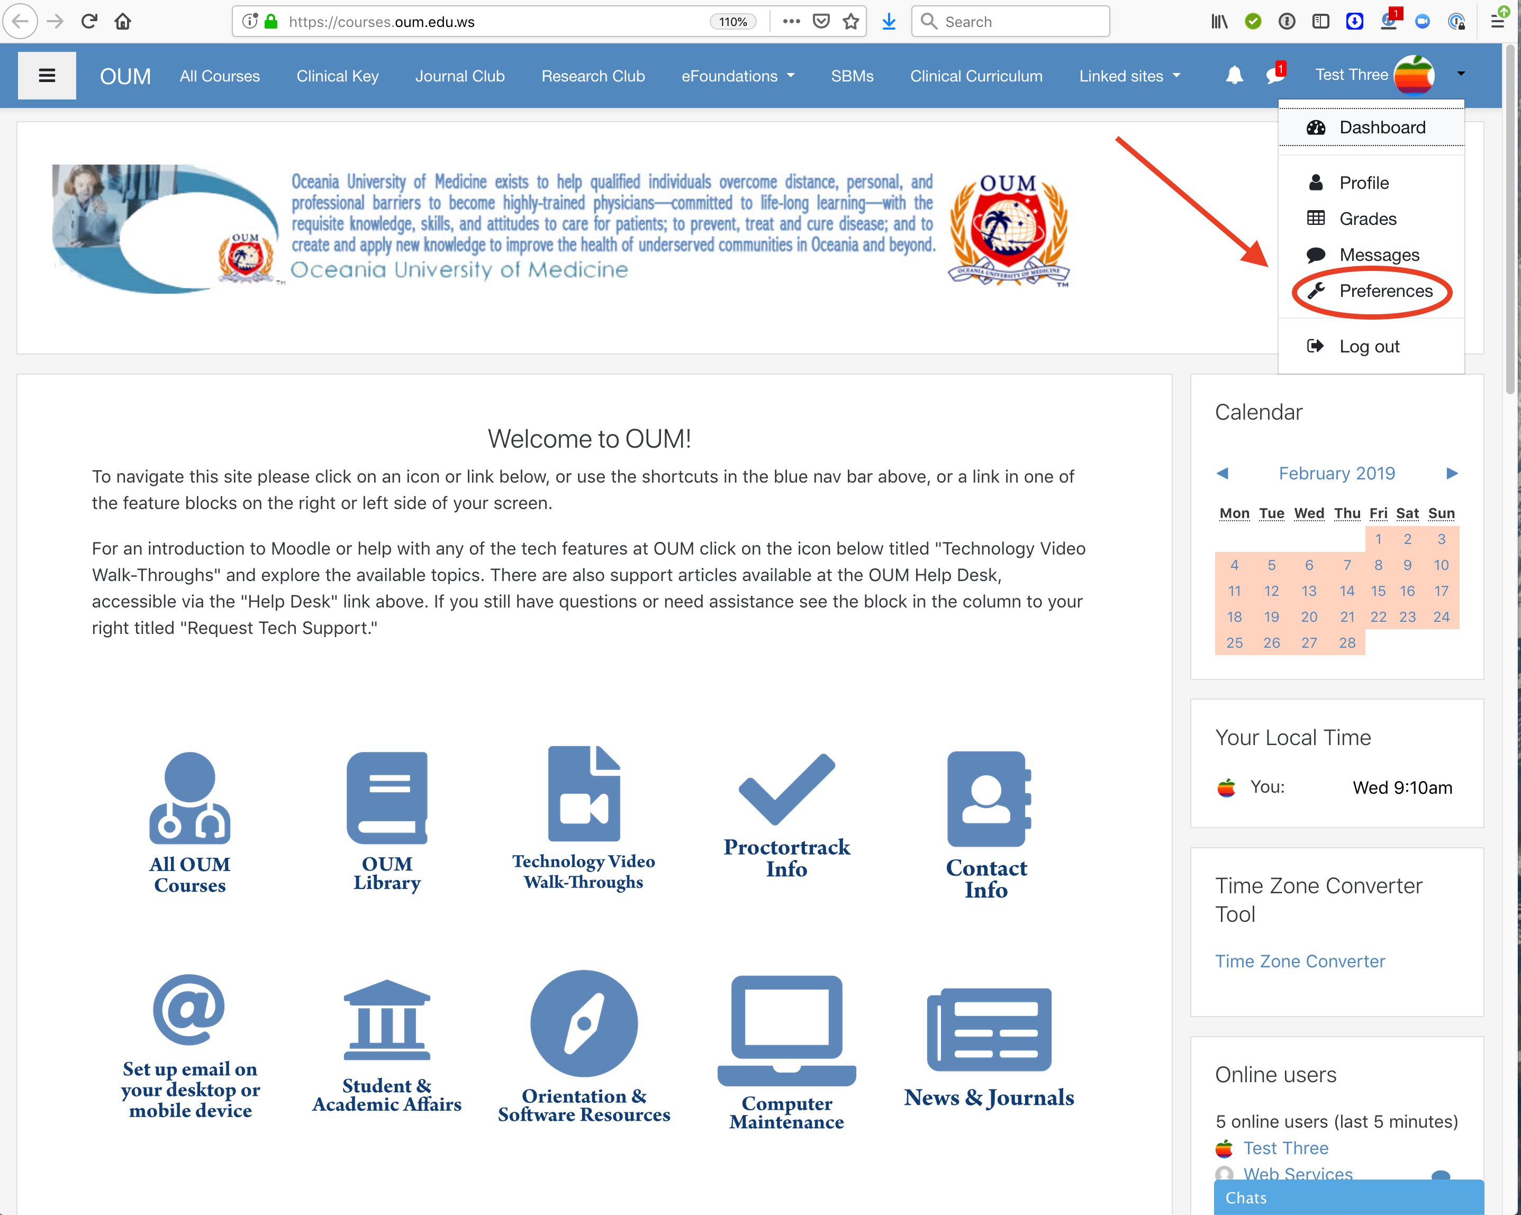
Task: Select Preferences from user menu
Action: (x=1386, y=291)
